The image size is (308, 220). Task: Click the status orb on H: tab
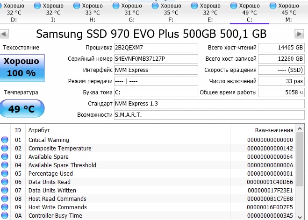[77, 6]
